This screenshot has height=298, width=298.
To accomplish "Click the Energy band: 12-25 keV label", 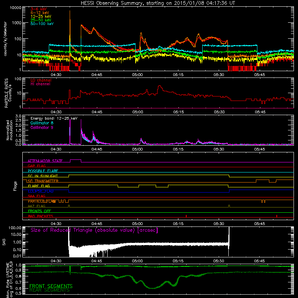I will [54, 118].
